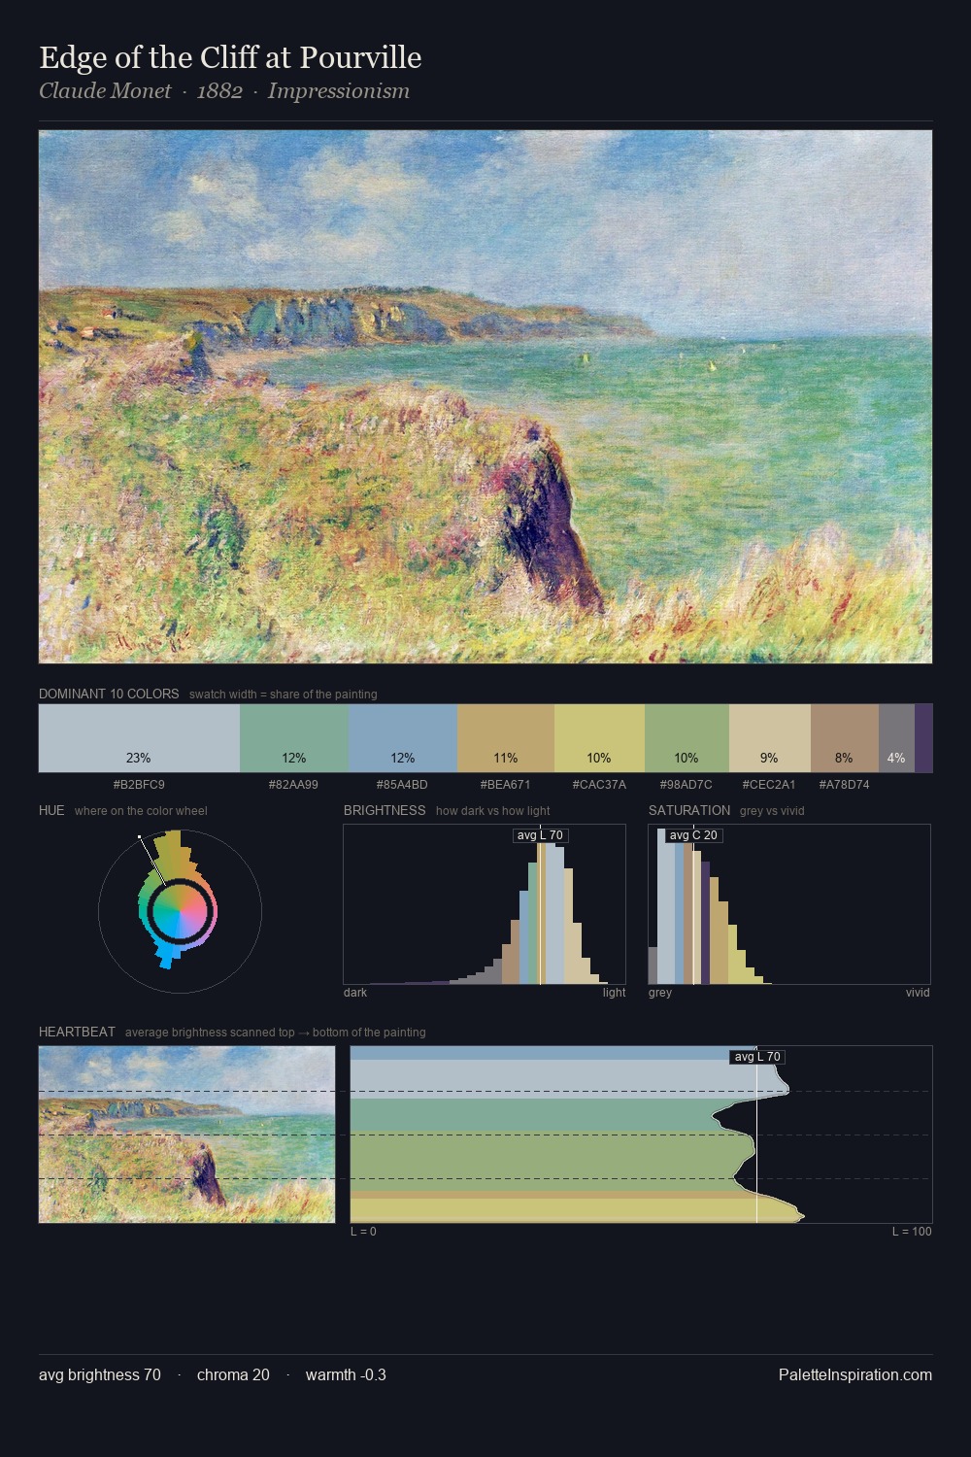971x1457 pixels.
Task: Click the #B2BFC9 23% color swatch
Action: 139,738
